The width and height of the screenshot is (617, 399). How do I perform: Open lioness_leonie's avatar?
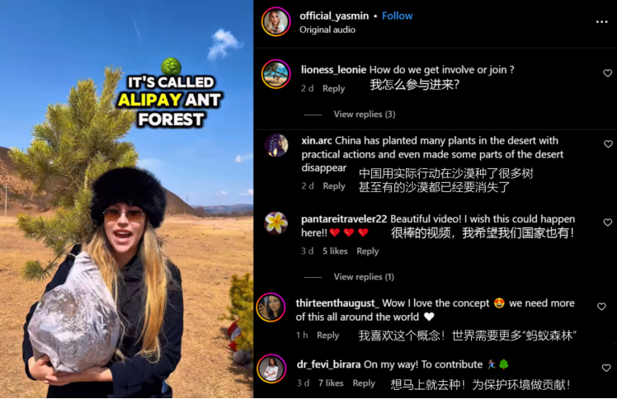[276, 74]
